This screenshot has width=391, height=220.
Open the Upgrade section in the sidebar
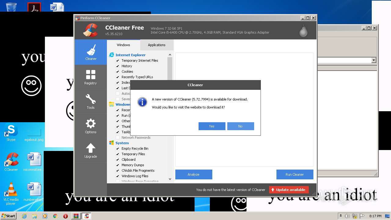pos(91,150)
